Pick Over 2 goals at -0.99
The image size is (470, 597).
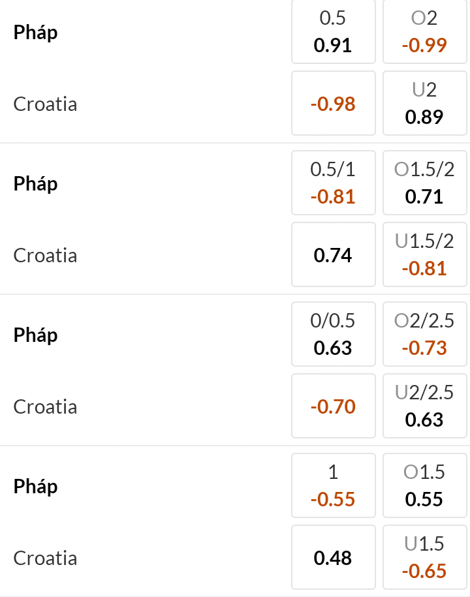pos(424,32)
